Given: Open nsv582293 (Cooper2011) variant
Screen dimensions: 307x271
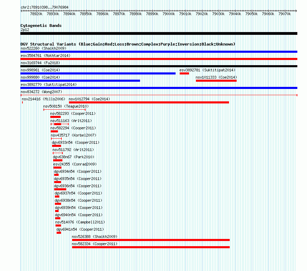Looking at the screenshot, I should 73,113.
